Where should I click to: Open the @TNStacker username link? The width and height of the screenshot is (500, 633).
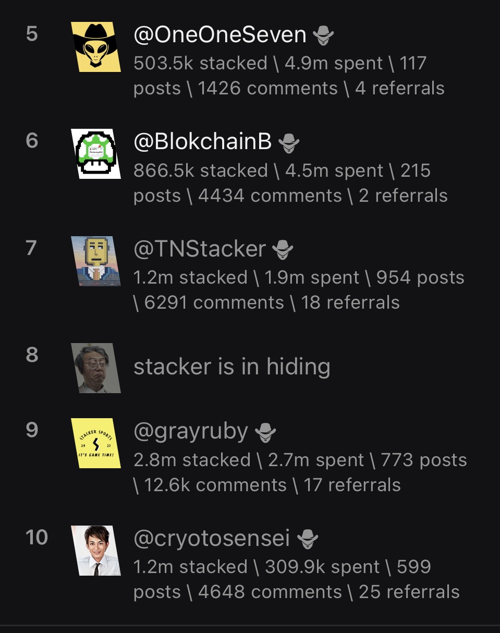[200, 249]
